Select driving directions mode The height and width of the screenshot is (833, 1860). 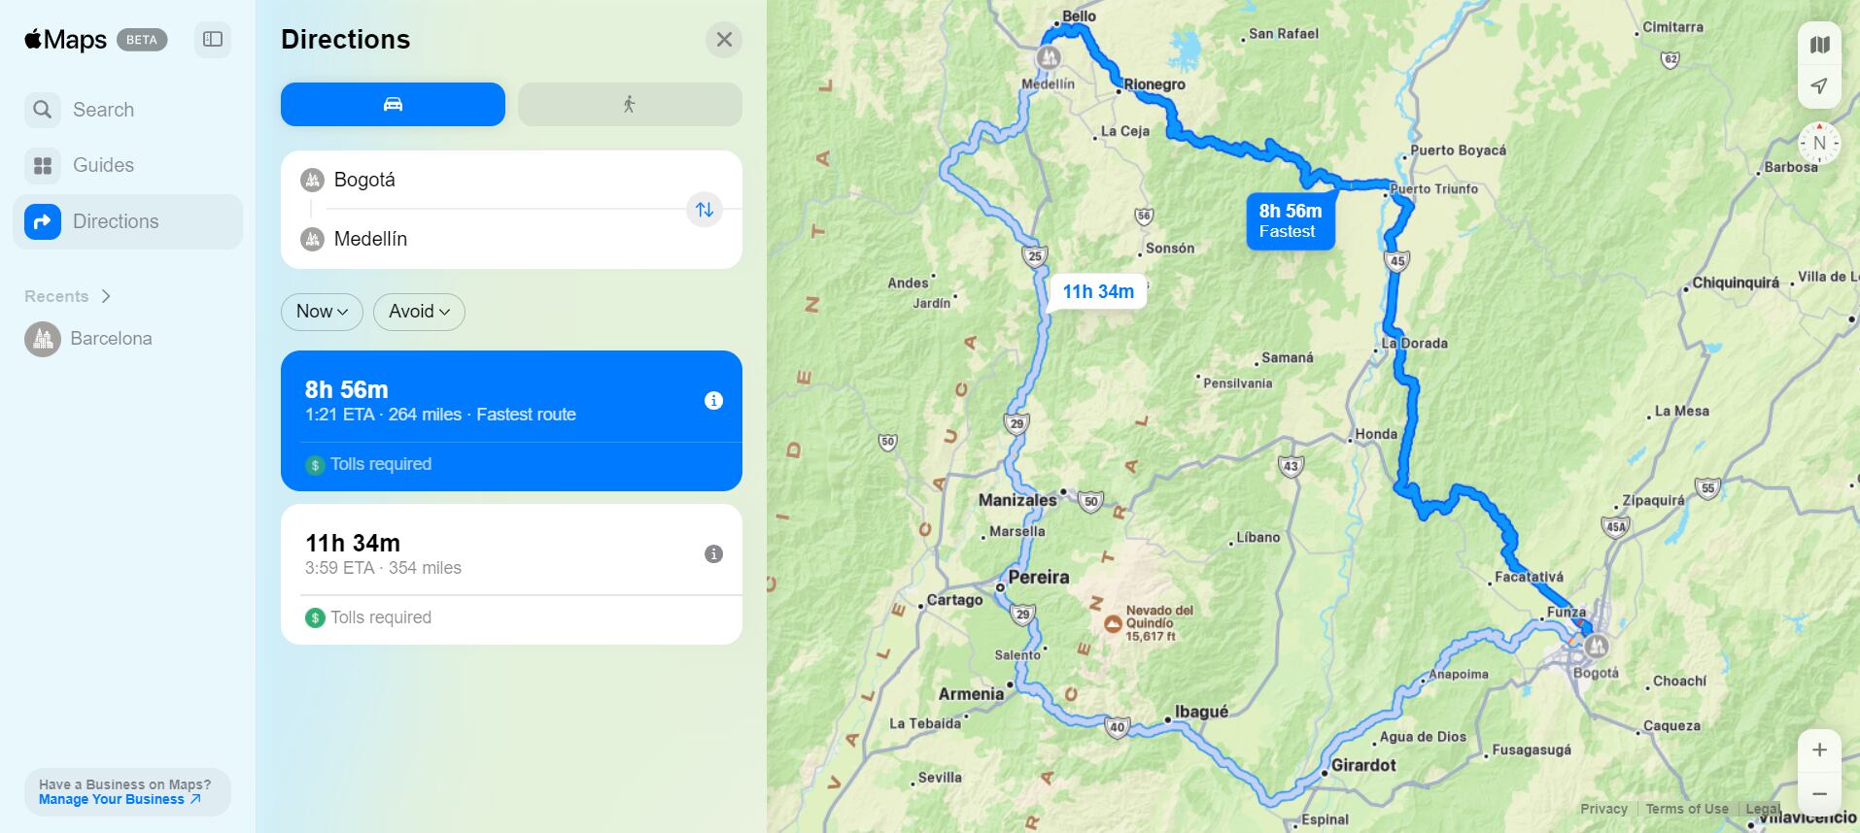click(x=393, y=104)
